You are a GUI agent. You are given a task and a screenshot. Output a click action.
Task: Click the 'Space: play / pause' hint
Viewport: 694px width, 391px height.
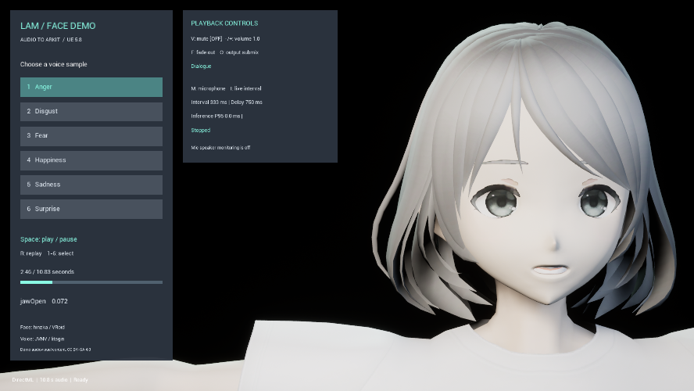coord(48,239)
